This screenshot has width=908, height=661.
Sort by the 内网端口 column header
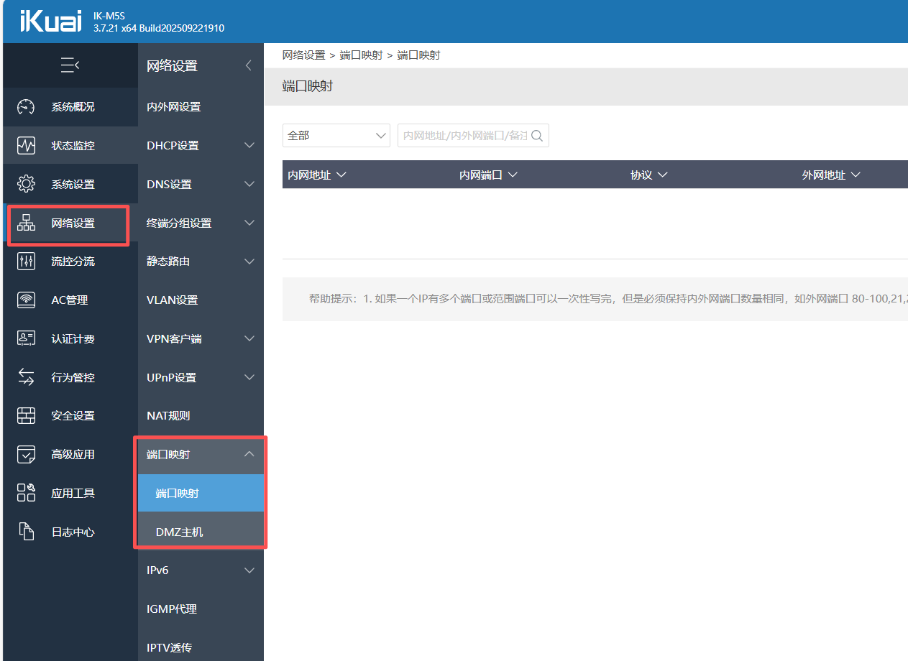coord(488,175)
